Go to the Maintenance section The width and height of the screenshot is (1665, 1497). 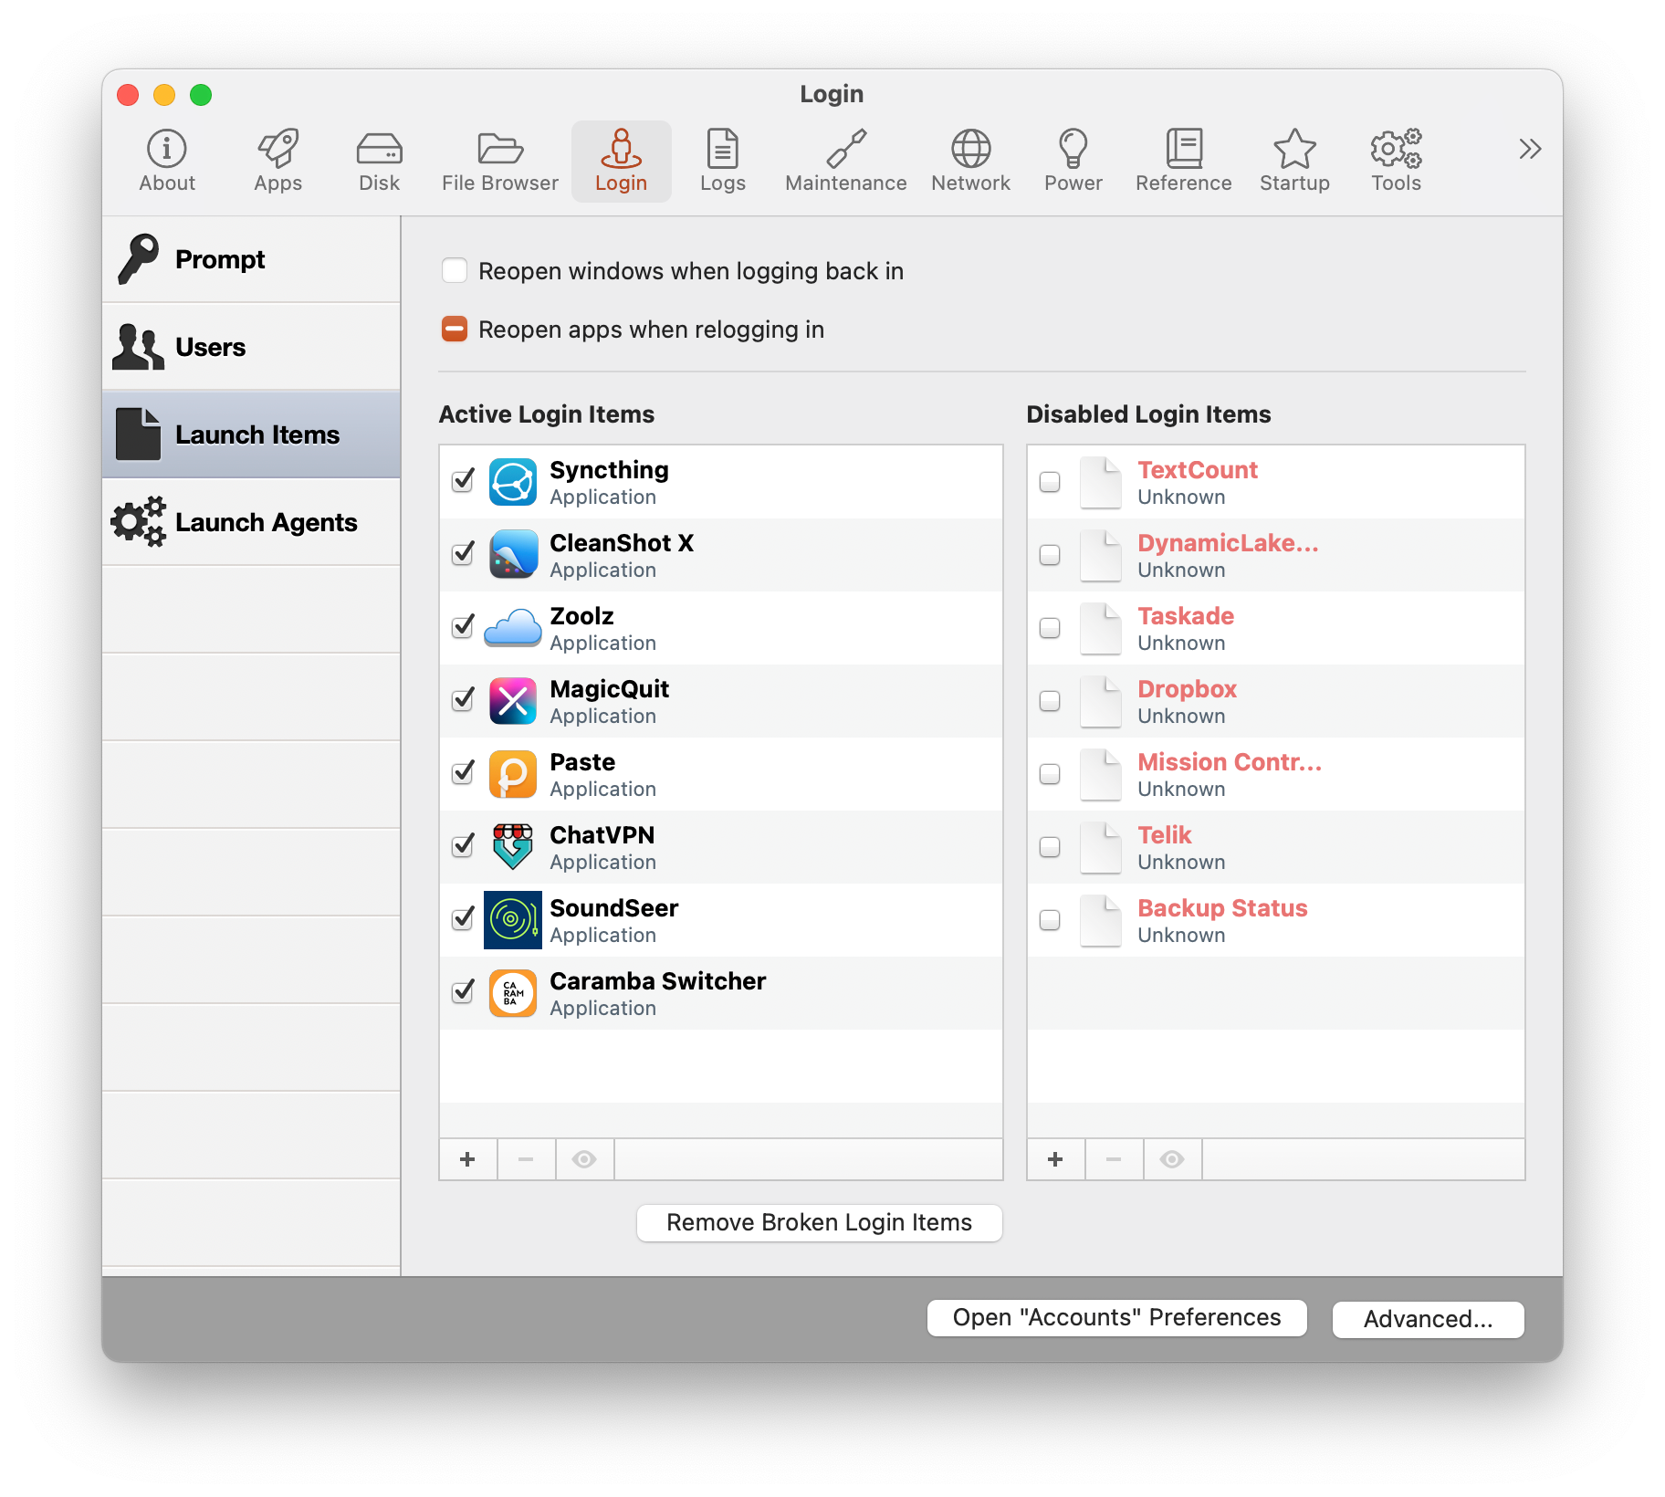[x=846, y=161]
